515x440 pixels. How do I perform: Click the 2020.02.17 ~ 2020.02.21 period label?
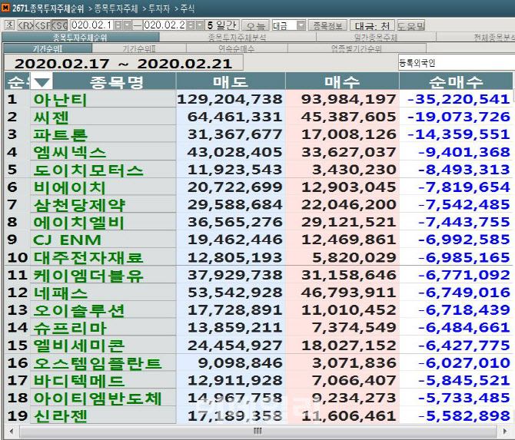click(x=123, y=63)
